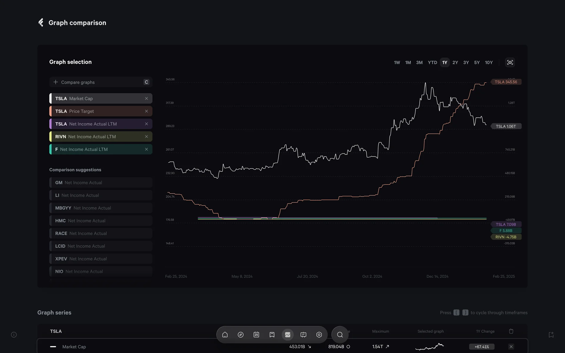Select the 3M timeframe
The width and height of the screenshot is (565, 353).
[x=419, y=62]
